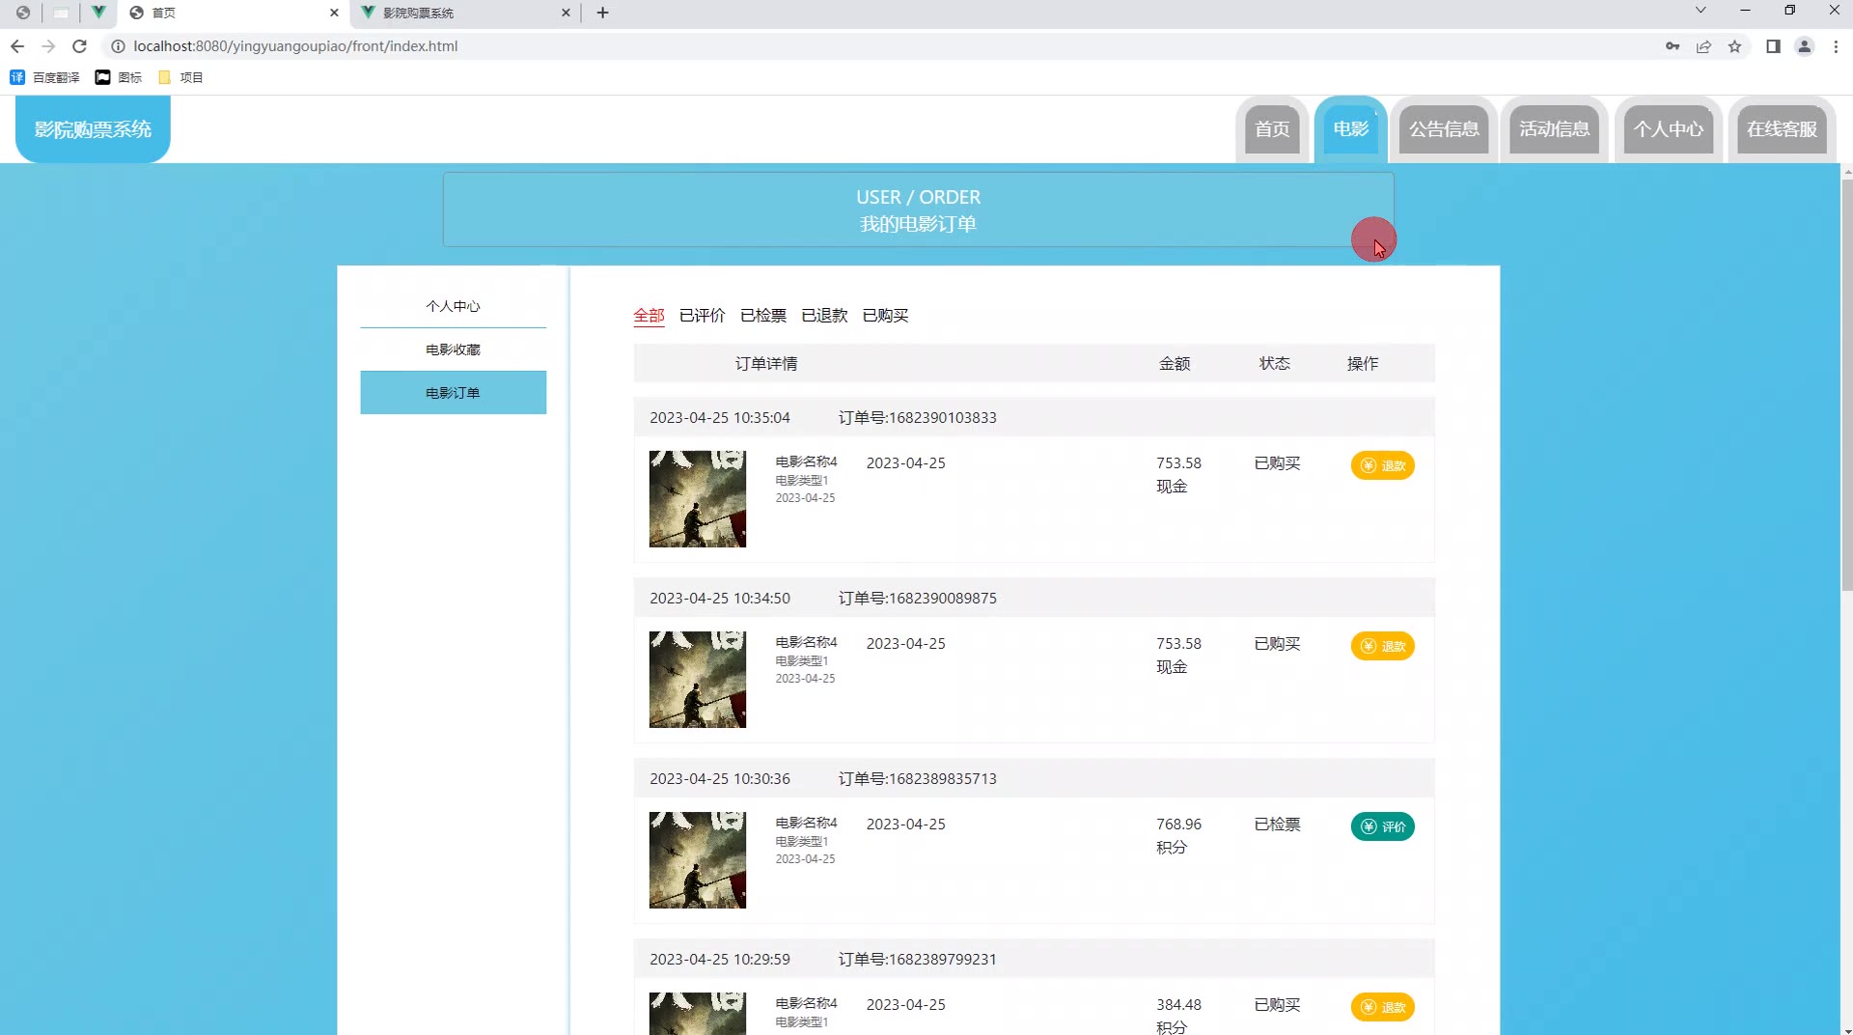Click the share page icon in address bar
Screen dimensions: 1853x1035
[x=1703, y=46]
